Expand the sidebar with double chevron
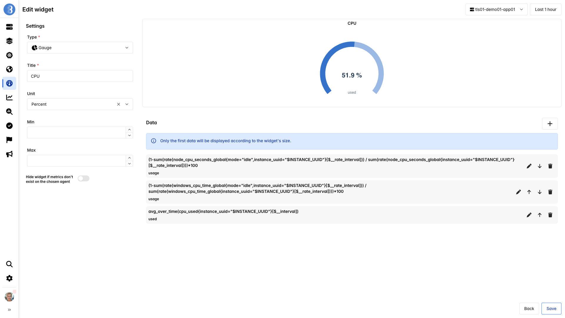565x318 pixels. tap(9, 310)
